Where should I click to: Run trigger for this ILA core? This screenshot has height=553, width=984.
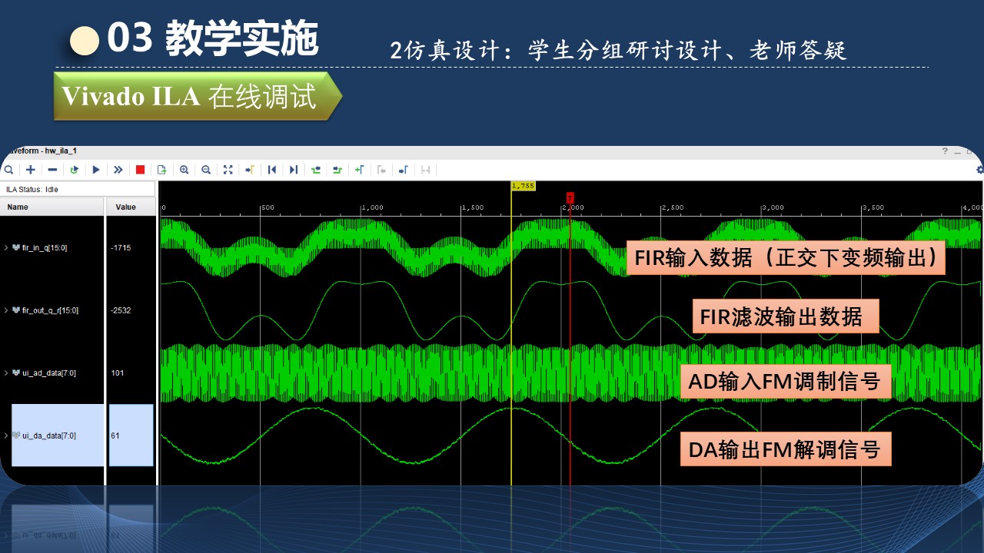tap(96, 170)
